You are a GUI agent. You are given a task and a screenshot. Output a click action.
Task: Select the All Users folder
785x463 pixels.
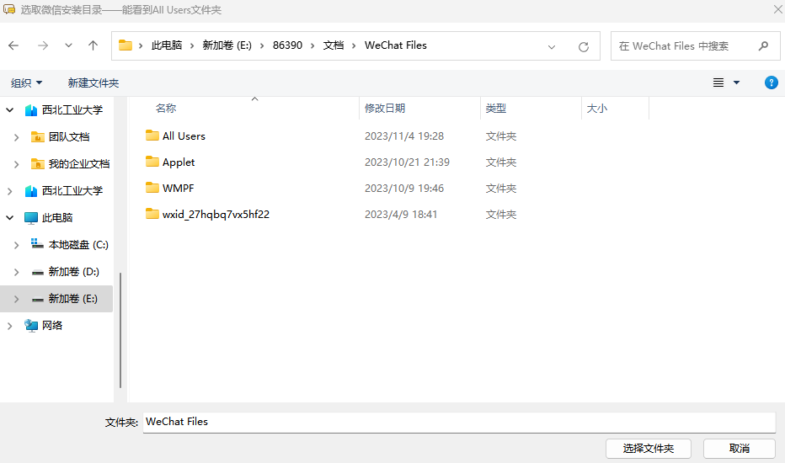[x=183, y=136]
